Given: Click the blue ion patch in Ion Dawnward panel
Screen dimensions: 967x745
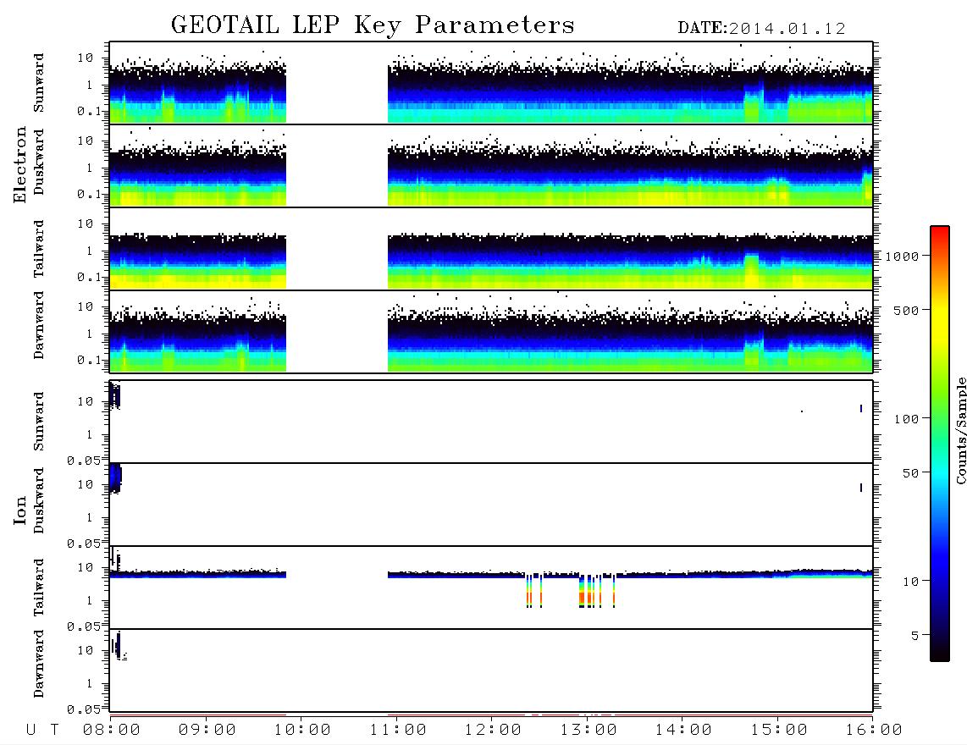Looking at the screenshot, I should (117, 646).
